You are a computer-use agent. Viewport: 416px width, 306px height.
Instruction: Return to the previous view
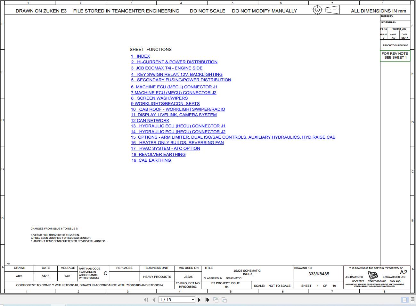coord(216,300)
